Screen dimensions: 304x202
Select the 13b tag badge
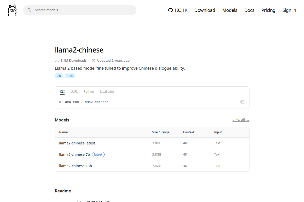[x=70, y=76]
